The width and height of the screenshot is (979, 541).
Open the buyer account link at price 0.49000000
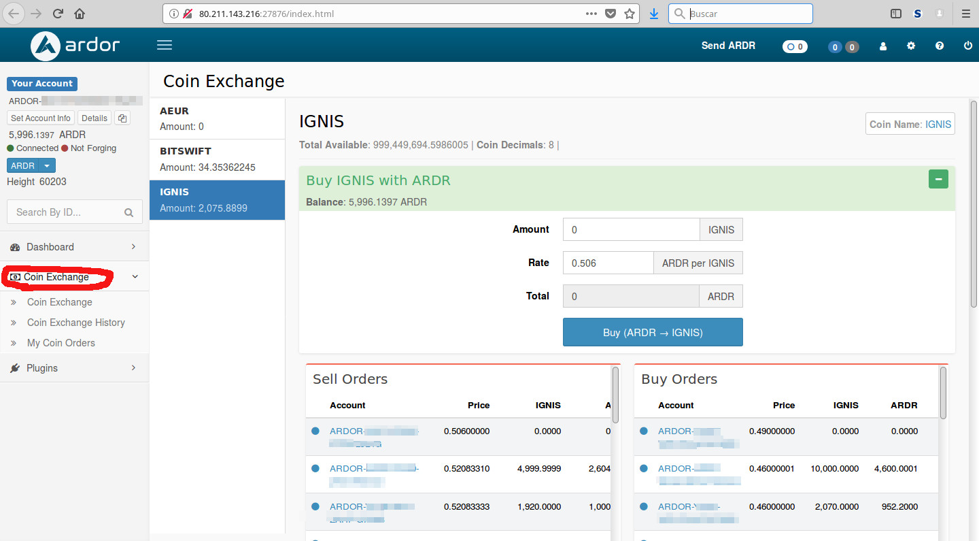click(698, 437)
